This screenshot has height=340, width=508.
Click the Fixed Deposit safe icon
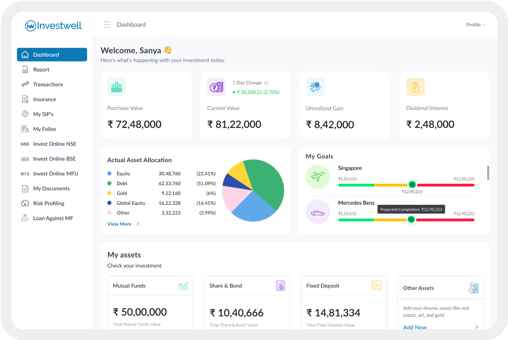(x=376, y=285)
